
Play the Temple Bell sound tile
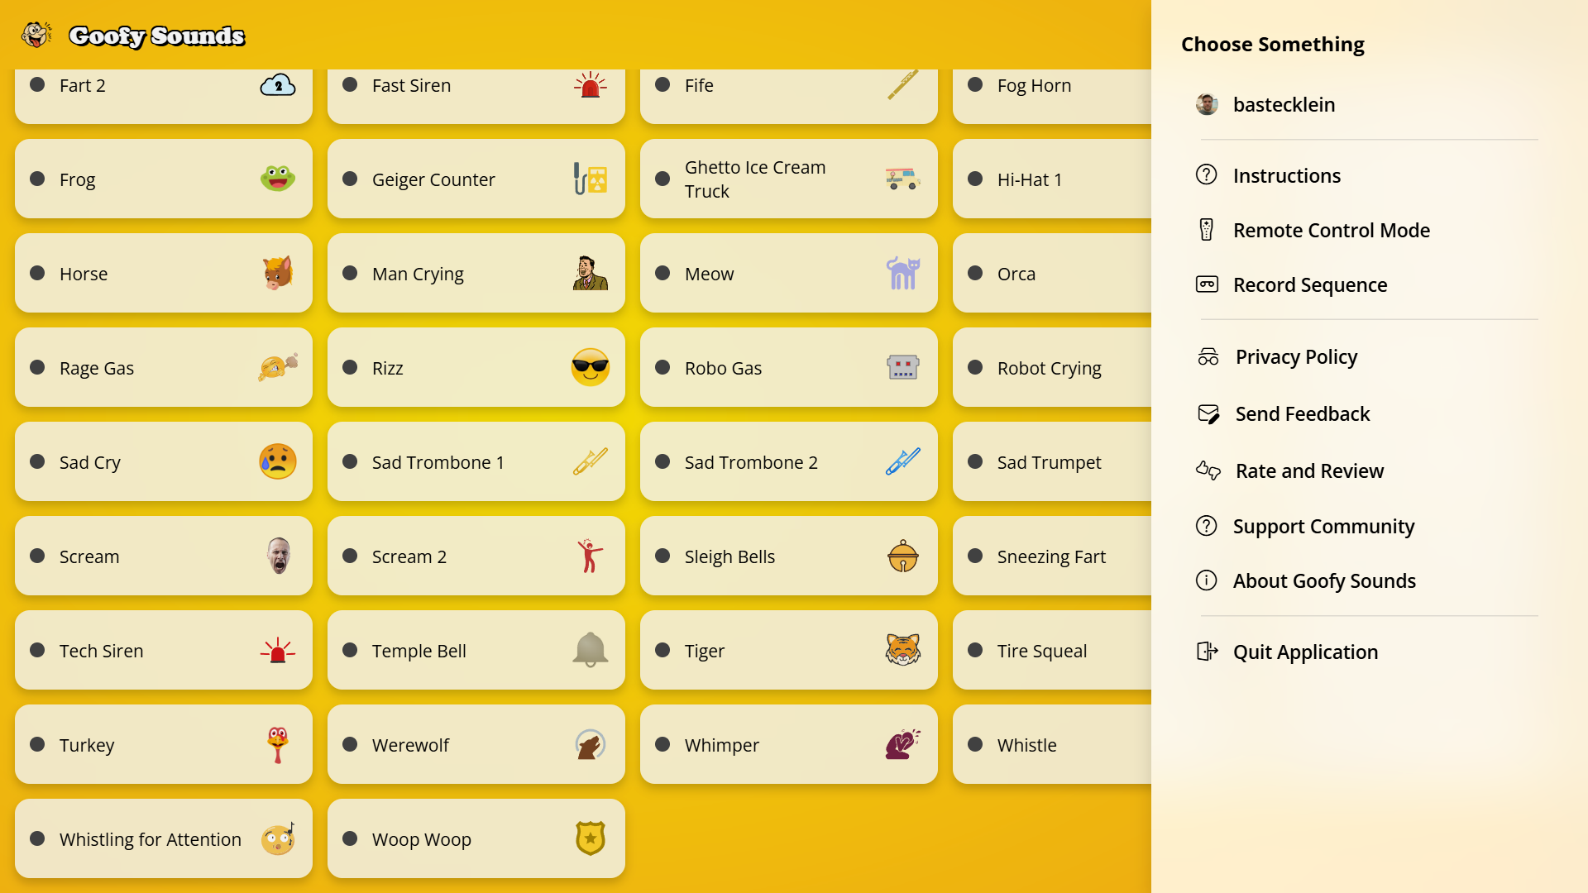476,650
